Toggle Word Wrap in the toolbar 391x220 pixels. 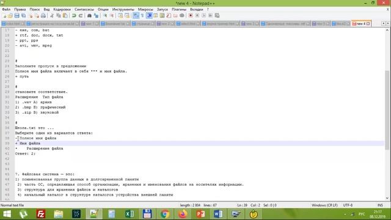click(x=136, y=16)
